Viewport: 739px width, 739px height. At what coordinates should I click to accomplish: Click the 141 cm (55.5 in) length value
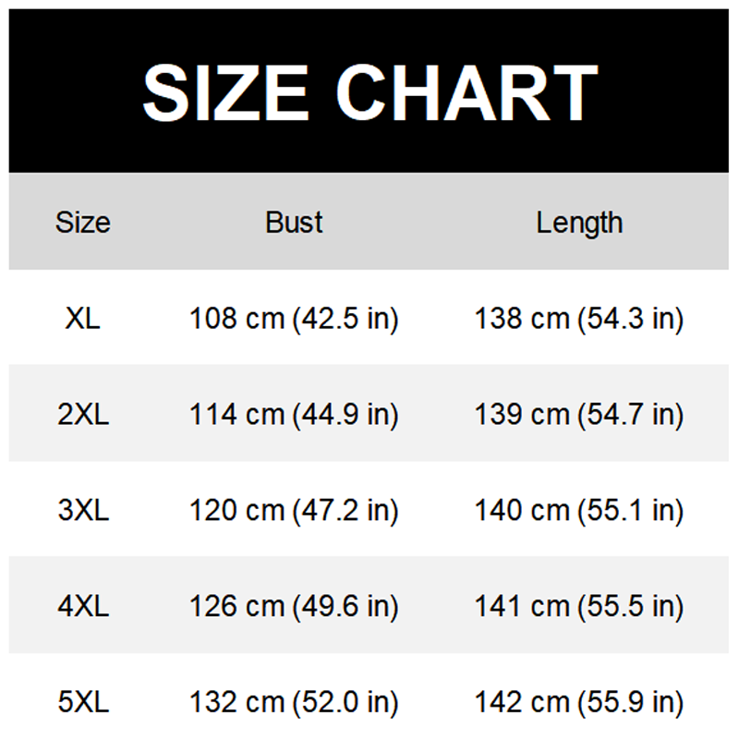pyautogui.click(x=579, y=606)
